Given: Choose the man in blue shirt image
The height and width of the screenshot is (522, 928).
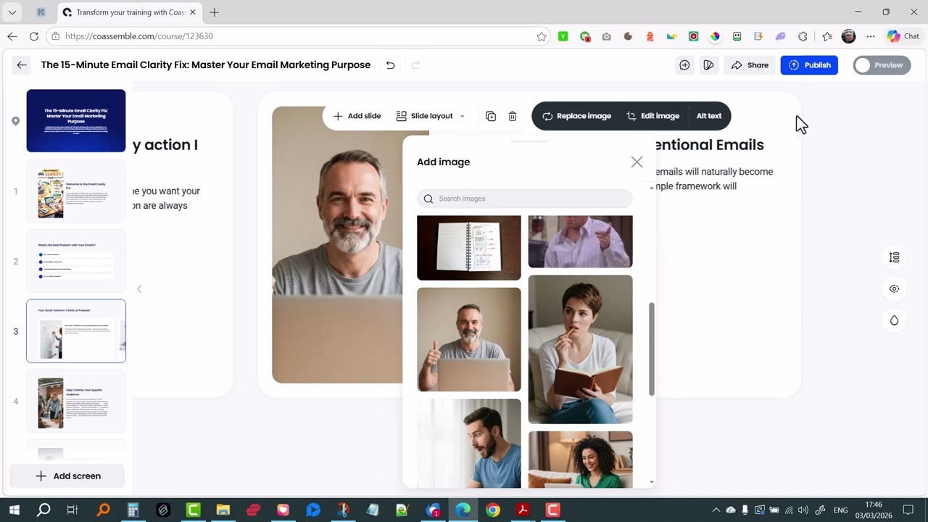Looking at the screenshot, I should click(x=469, y=443).
